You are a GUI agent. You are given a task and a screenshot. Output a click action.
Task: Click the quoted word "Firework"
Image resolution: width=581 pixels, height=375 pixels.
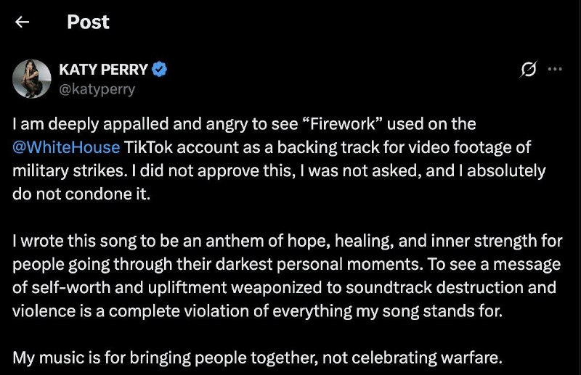click(343, 124)
